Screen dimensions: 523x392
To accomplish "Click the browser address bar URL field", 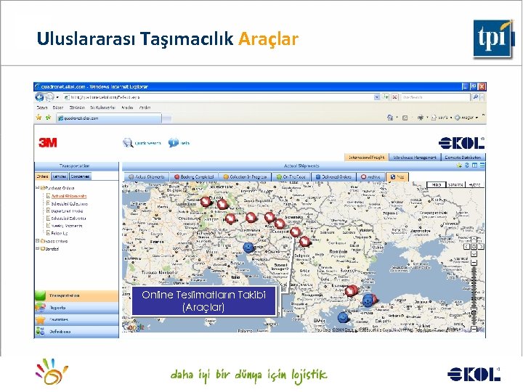I will click(219, 97).
